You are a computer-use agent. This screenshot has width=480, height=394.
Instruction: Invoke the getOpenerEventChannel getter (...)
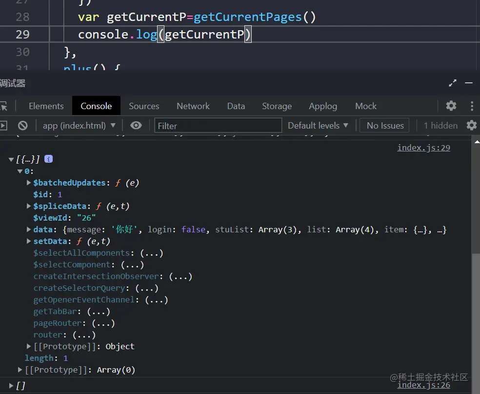[157, 300]
